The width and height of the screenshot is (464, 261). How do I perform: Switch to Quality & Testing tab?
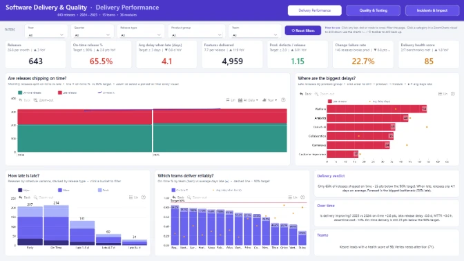(x=373, y=10)
